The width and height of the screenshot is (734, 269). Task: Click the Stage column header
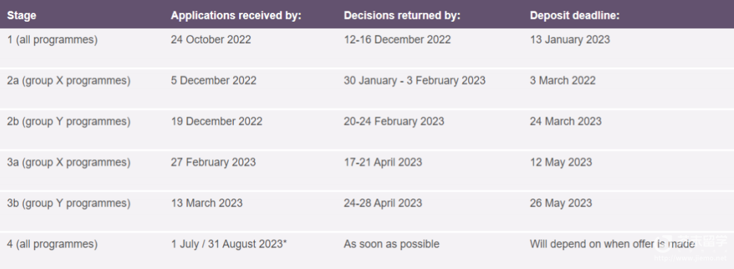point(22,16)
